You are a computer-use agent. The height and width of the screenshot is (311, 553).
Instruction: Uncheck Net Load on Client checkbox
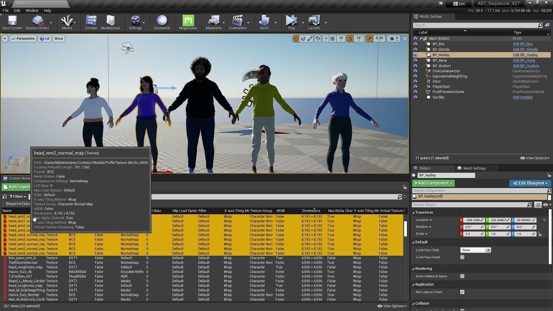462,292
